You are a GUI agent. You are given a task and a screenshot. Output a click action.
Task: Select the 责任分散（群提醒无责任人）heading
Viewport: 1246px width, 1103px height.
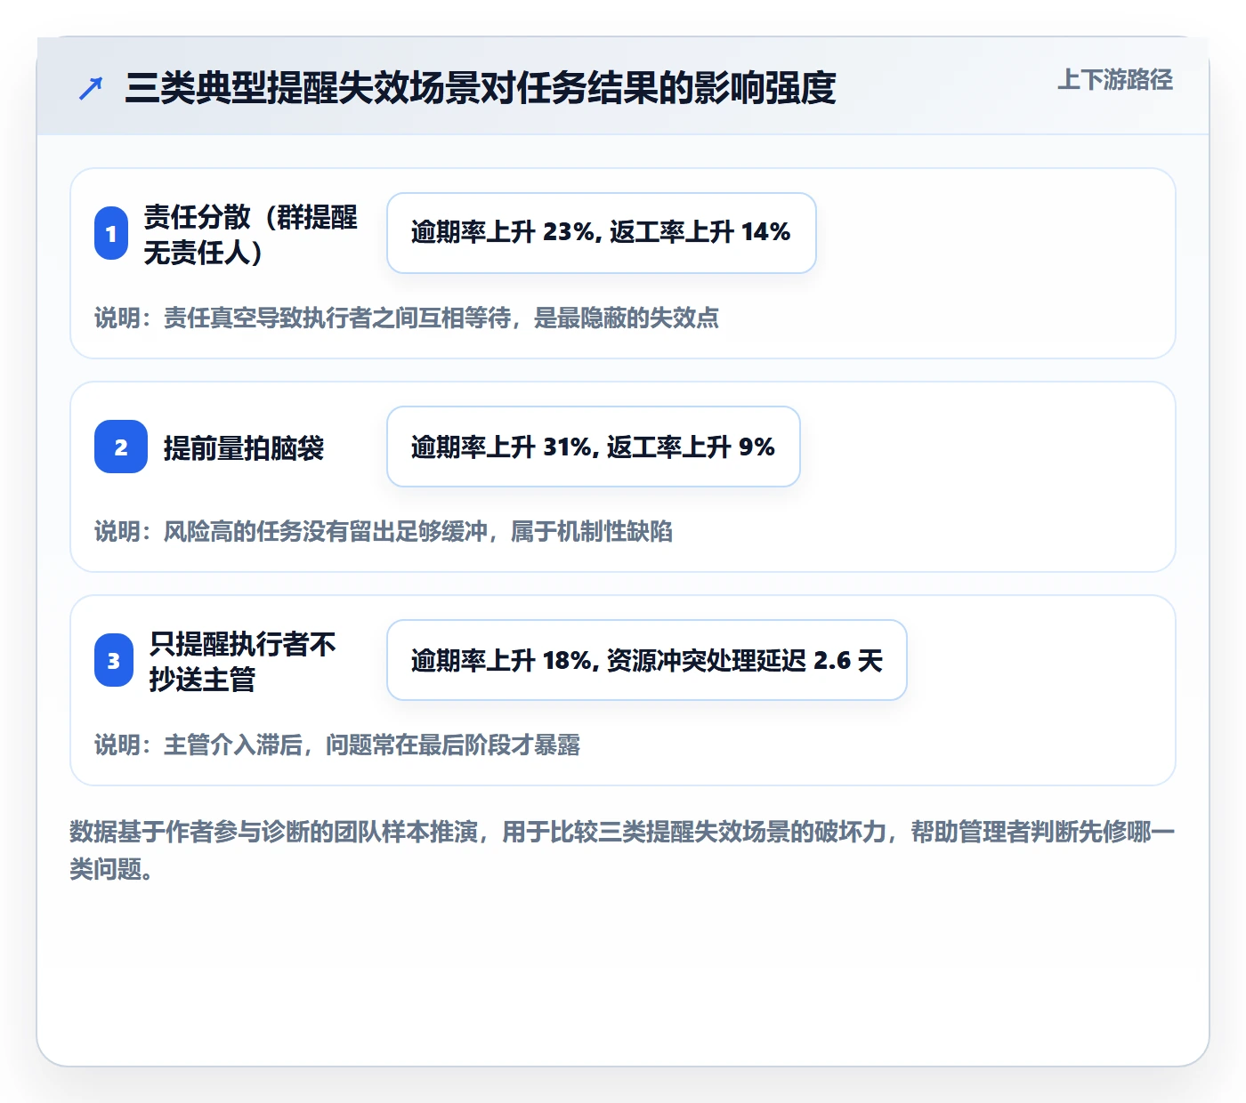pyautogui.click(x=251, y=234)
